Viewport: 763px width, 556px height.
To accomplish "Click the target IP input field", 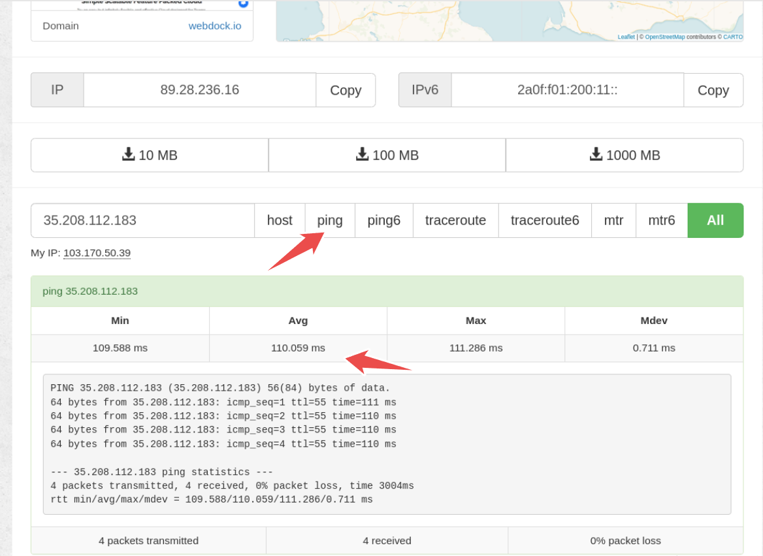I will (x=142, y=220).
